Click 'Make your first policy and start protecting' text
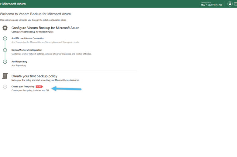The width and height of the screenshot is (237, 157). [x=45, y=80]
